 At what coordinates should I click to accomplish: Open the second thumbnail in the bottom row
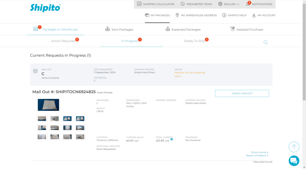(55, 137)
